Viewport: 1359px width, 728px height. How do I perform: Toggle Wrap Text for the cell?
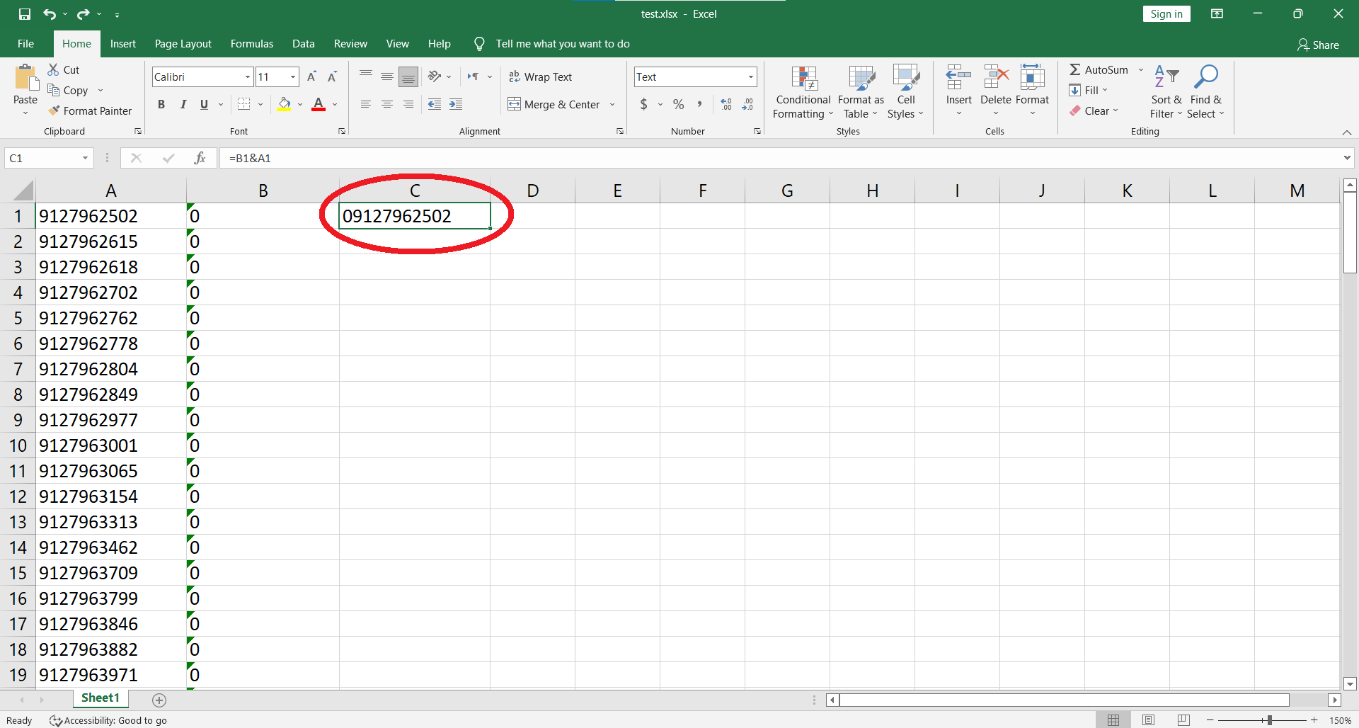pyautogui.click(x=541, y=76)
